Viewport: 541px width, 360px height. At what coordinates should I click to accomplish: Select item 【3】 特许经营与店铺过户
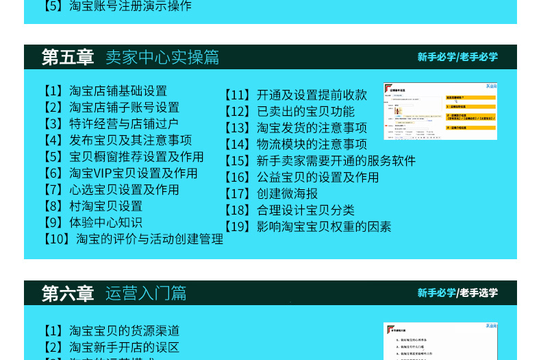tap(110, 123)
